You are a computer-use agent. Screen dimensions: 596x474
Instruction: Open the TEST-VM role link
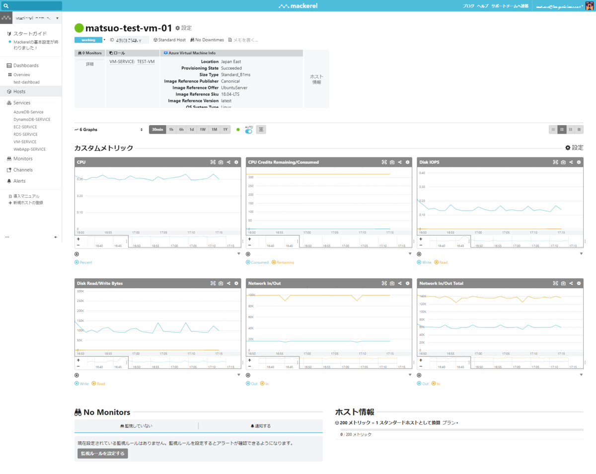(146, 62)
